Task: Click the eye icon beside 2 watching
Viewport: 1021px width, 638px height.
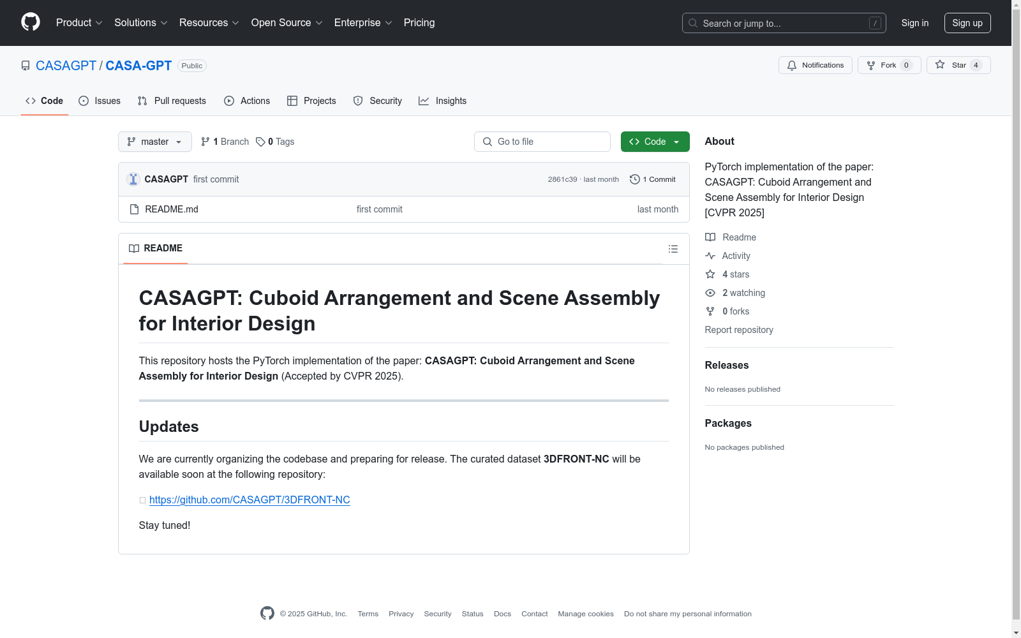Action: (x=710, y=293)
